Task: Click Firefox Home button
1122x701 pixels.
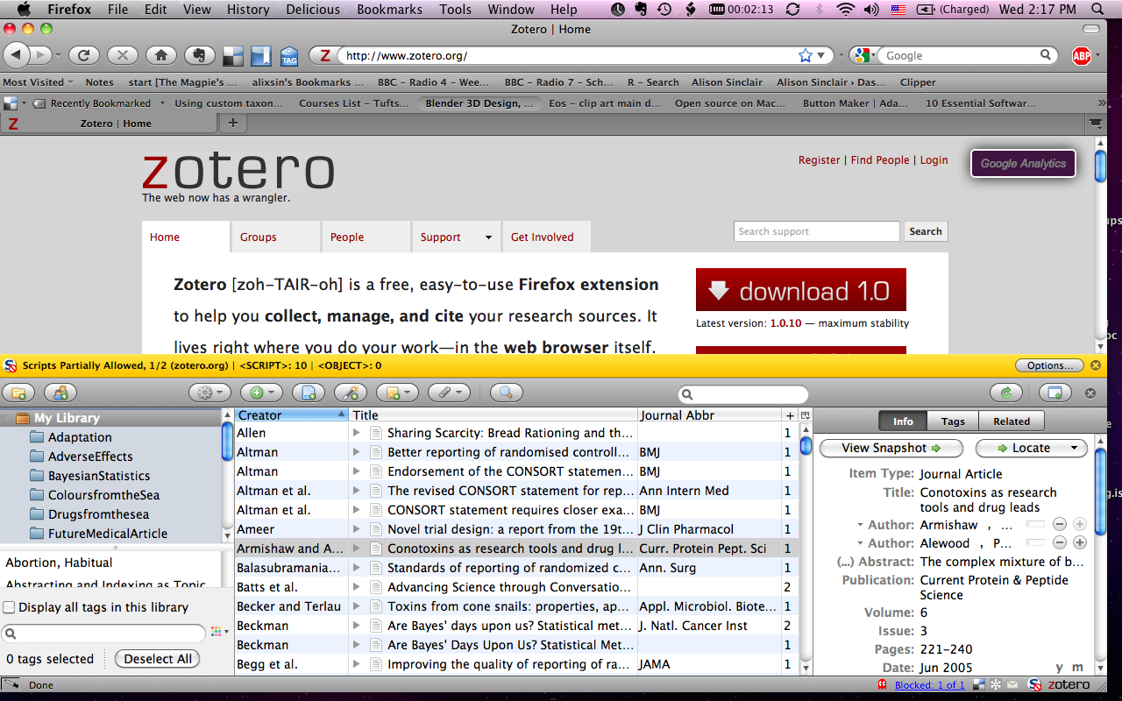Action: coord(160,55)
